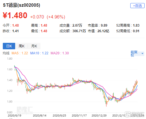Click the 最高 value 1.48

click(x=44, y=25)
